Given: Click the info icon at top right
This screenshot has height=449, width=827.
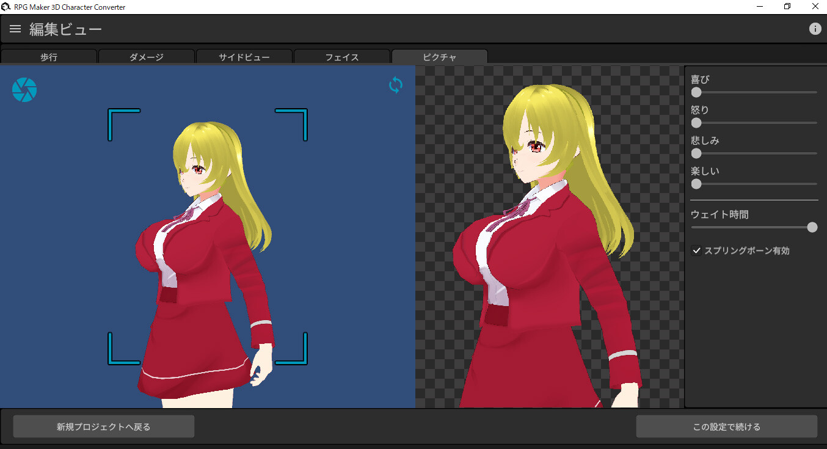Looking at the screenshot, I should [815, 28].
